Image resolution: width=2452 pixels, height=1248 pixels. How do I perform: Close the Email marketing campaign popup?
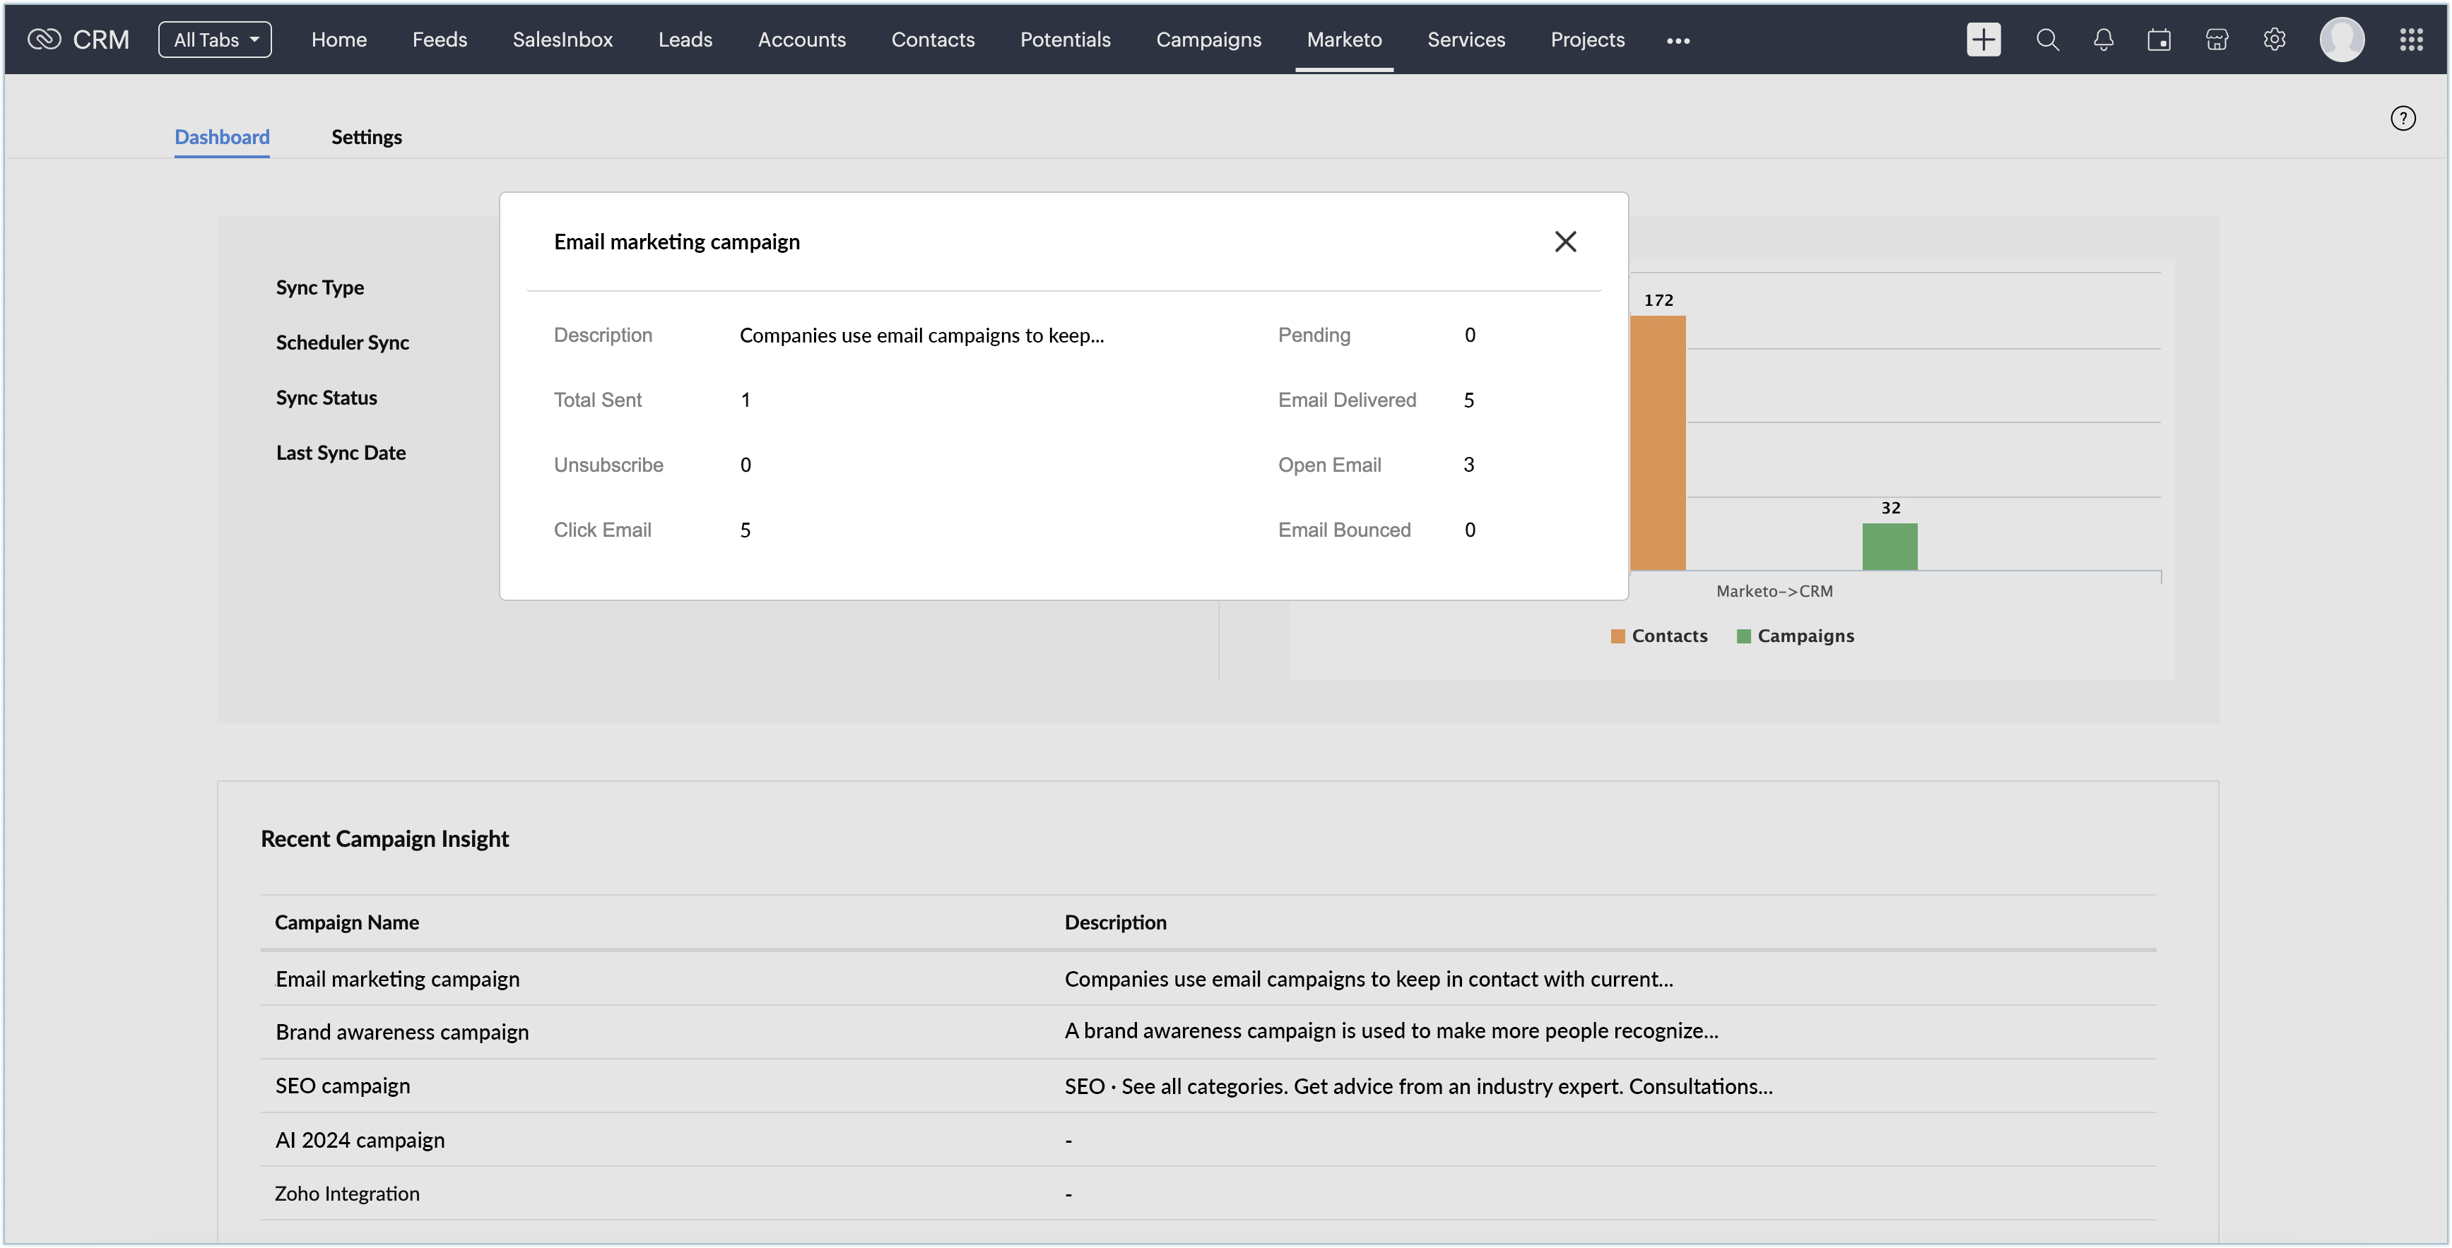coord(1565,242)
